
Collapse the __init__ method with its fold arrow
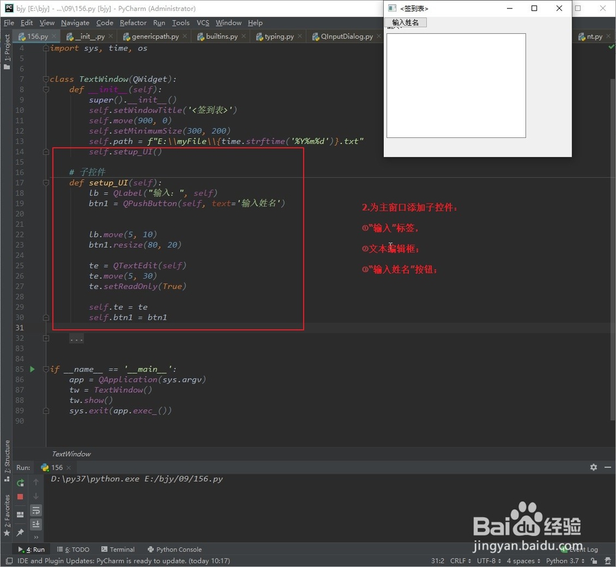click(46, 89)
